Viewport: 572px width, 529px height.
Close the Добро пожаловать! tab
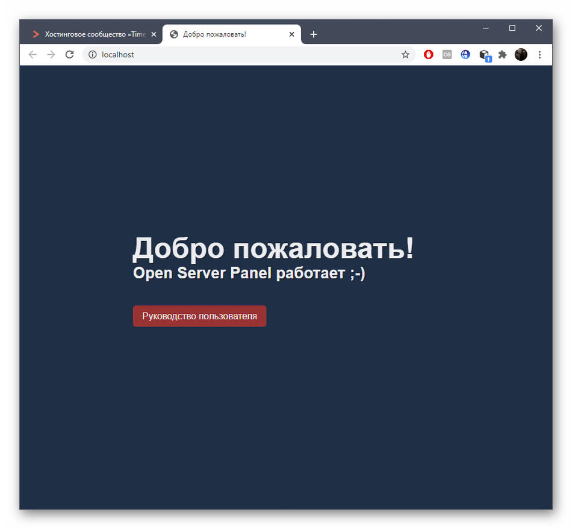(x=292, y=34)
